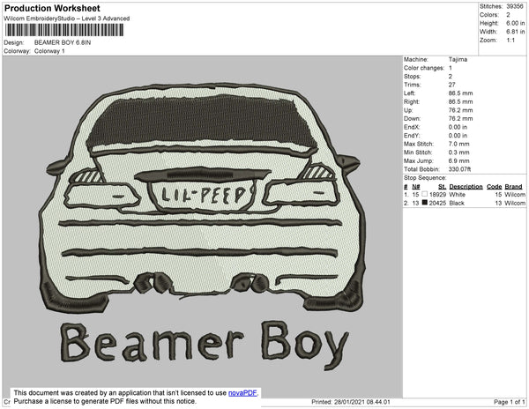
Task: Click the black thread color swatch
Action: 424,203
